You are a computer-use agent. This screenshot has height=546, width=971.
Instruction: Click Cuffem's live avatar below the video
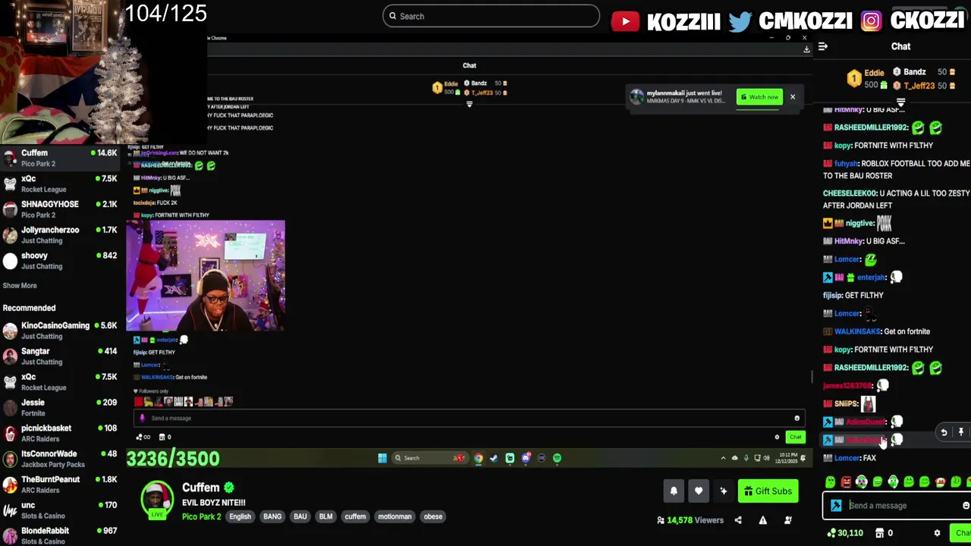click(x=157, y=500)
